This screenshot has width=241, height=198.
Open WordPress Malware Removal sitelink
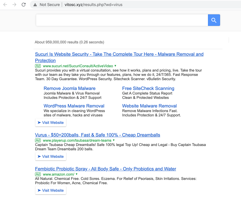pos(74,106)
